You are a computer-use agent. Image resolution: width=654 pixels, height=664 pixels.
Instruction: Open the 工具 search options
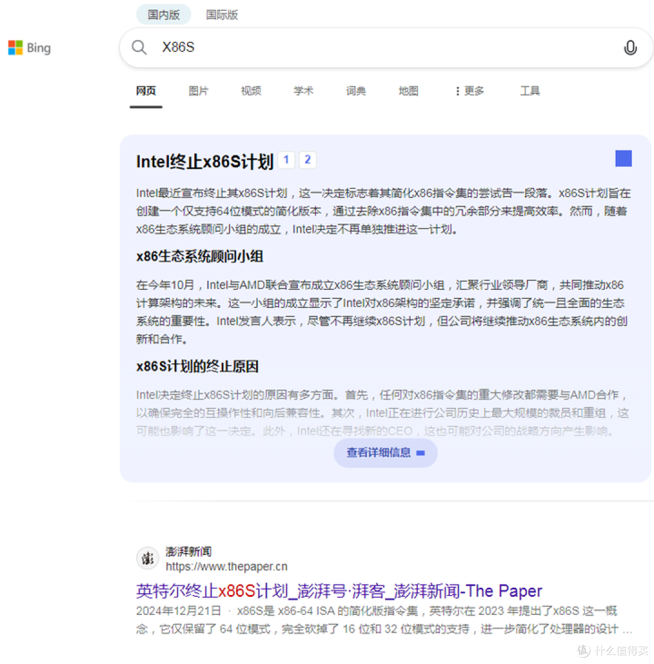[530, 91]
